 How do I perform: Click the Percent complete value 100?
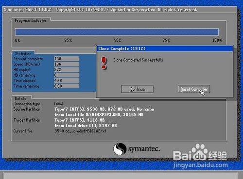coord(67,59)
